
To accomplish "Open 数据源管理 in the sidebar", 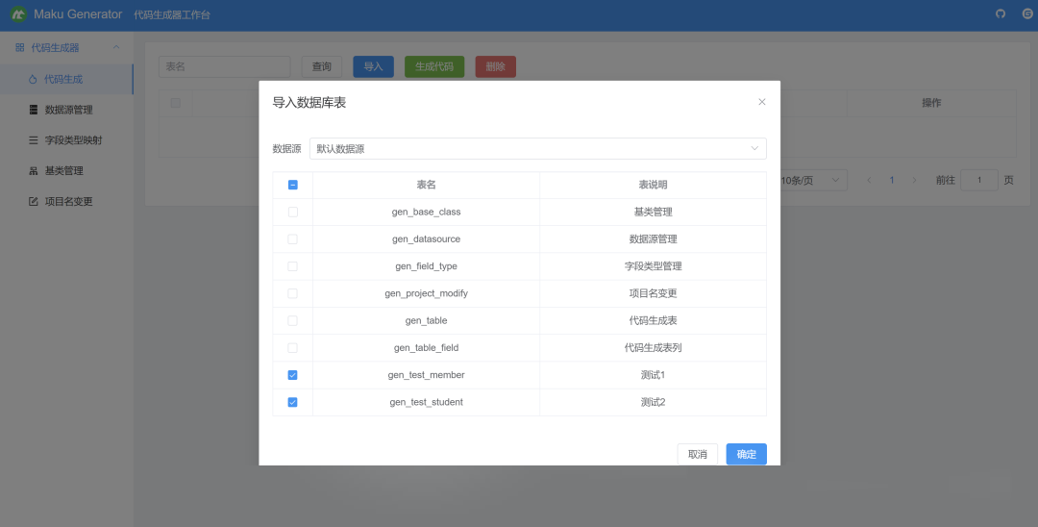I will pyautogui.click(x=66, y=110).
